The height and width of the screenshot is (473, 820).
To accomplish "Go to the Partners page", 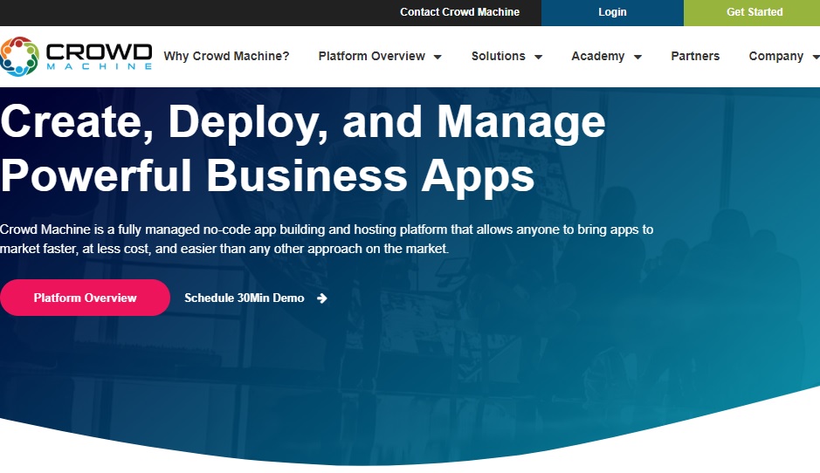I will pyautogui.click(x=695, y=56).
